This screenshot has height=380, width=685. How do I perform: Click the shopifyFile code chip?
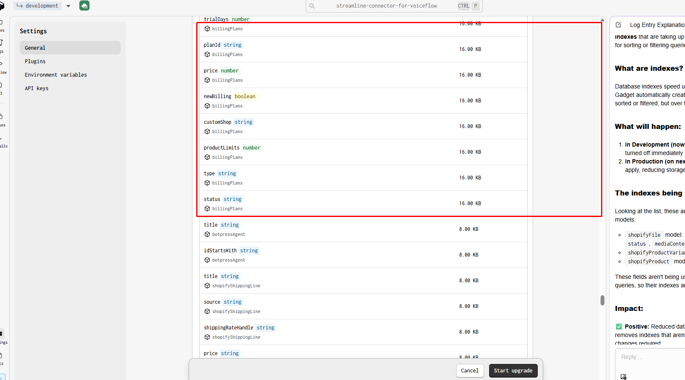(x=644, y=235)
